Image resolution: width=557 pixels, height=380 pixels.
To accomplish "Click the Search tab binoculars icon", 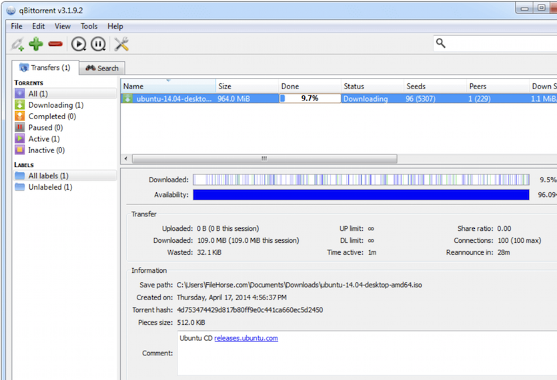I will 91,68.
